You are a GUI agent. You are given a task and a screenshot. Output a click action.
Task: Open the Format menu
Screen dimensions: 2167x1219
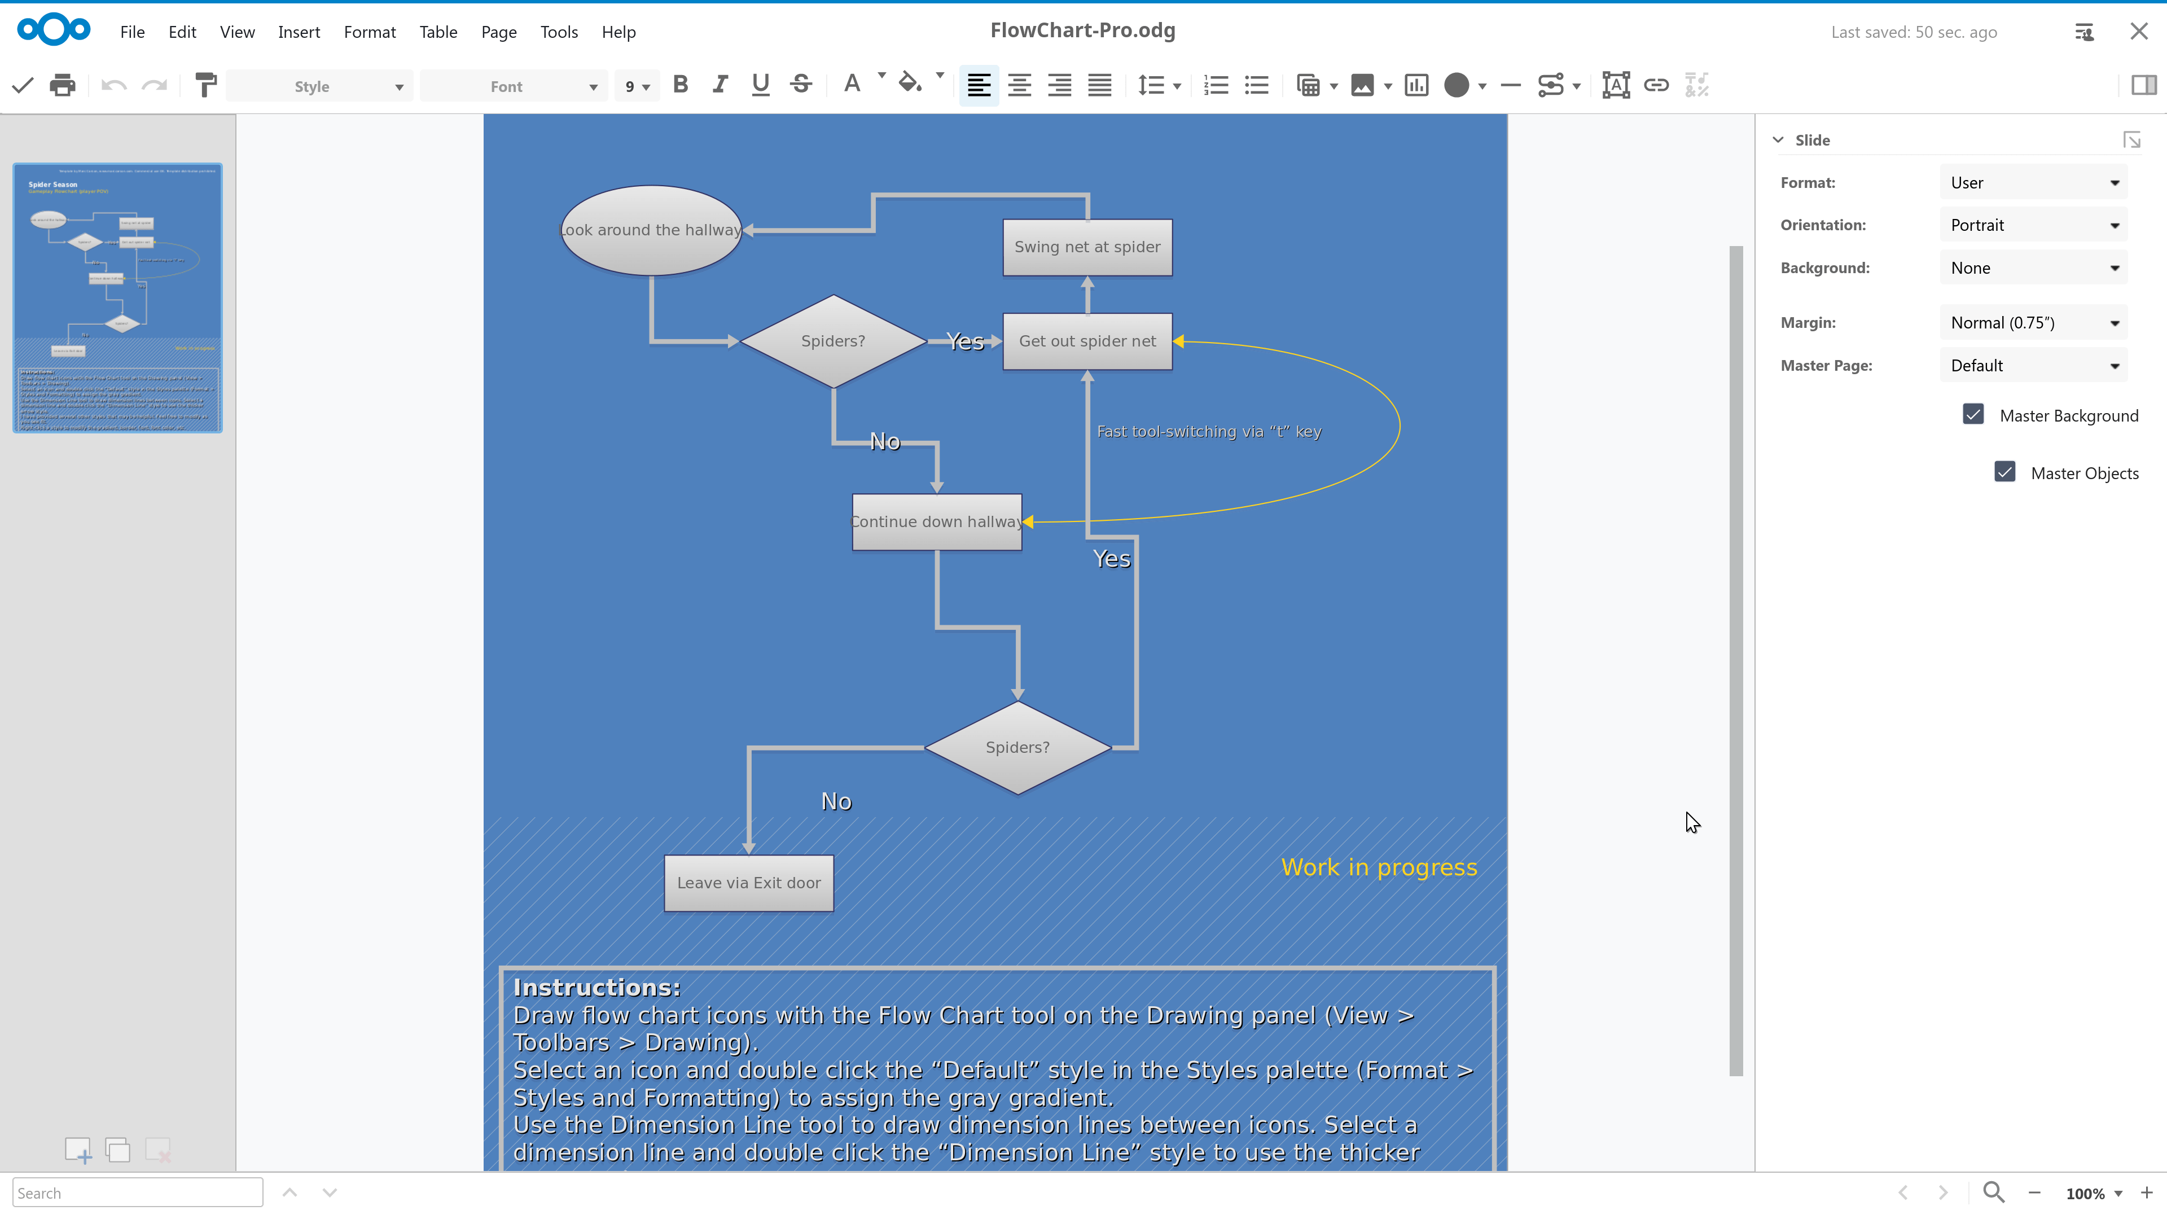point(369,32)
